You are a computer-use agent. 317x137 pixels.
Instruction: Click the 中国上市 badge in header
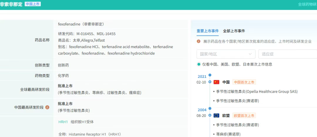(33, 4)
